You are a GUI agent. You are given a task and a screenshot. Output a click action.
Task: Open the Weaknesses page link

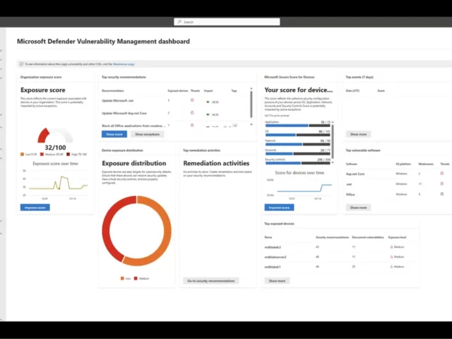pos(123,64)
